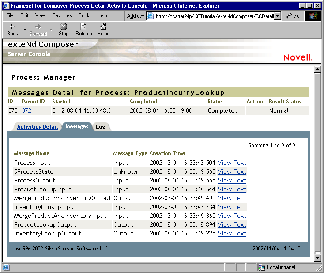
Task: Click the Novell logo
Action: tap(298, 57)
